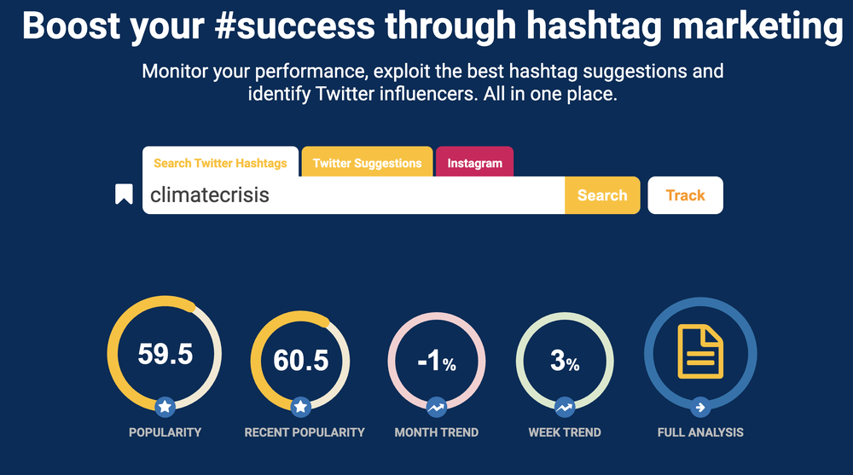Open the Instagram tab
853x475 pixels.
pyautogui.click(x=474, y=163)
